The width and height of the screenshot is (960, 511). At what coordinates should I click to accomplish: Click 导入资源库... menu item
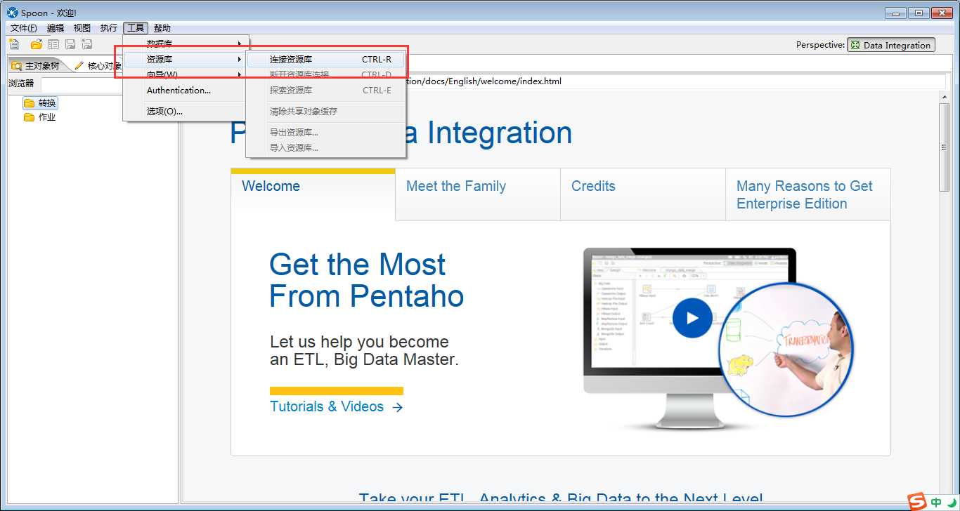[x=326, y=148]
